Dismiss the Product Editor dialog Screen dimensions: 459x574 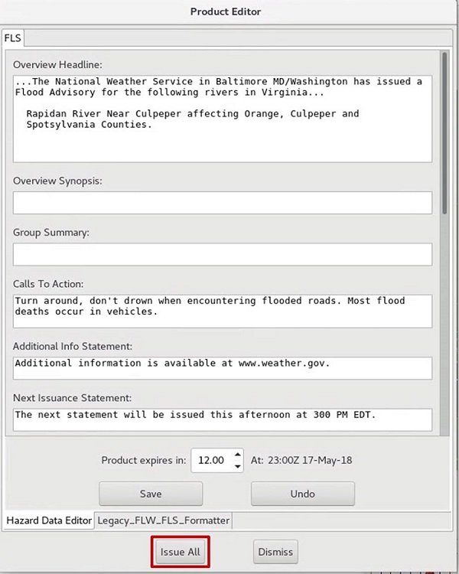click(275, 552)
